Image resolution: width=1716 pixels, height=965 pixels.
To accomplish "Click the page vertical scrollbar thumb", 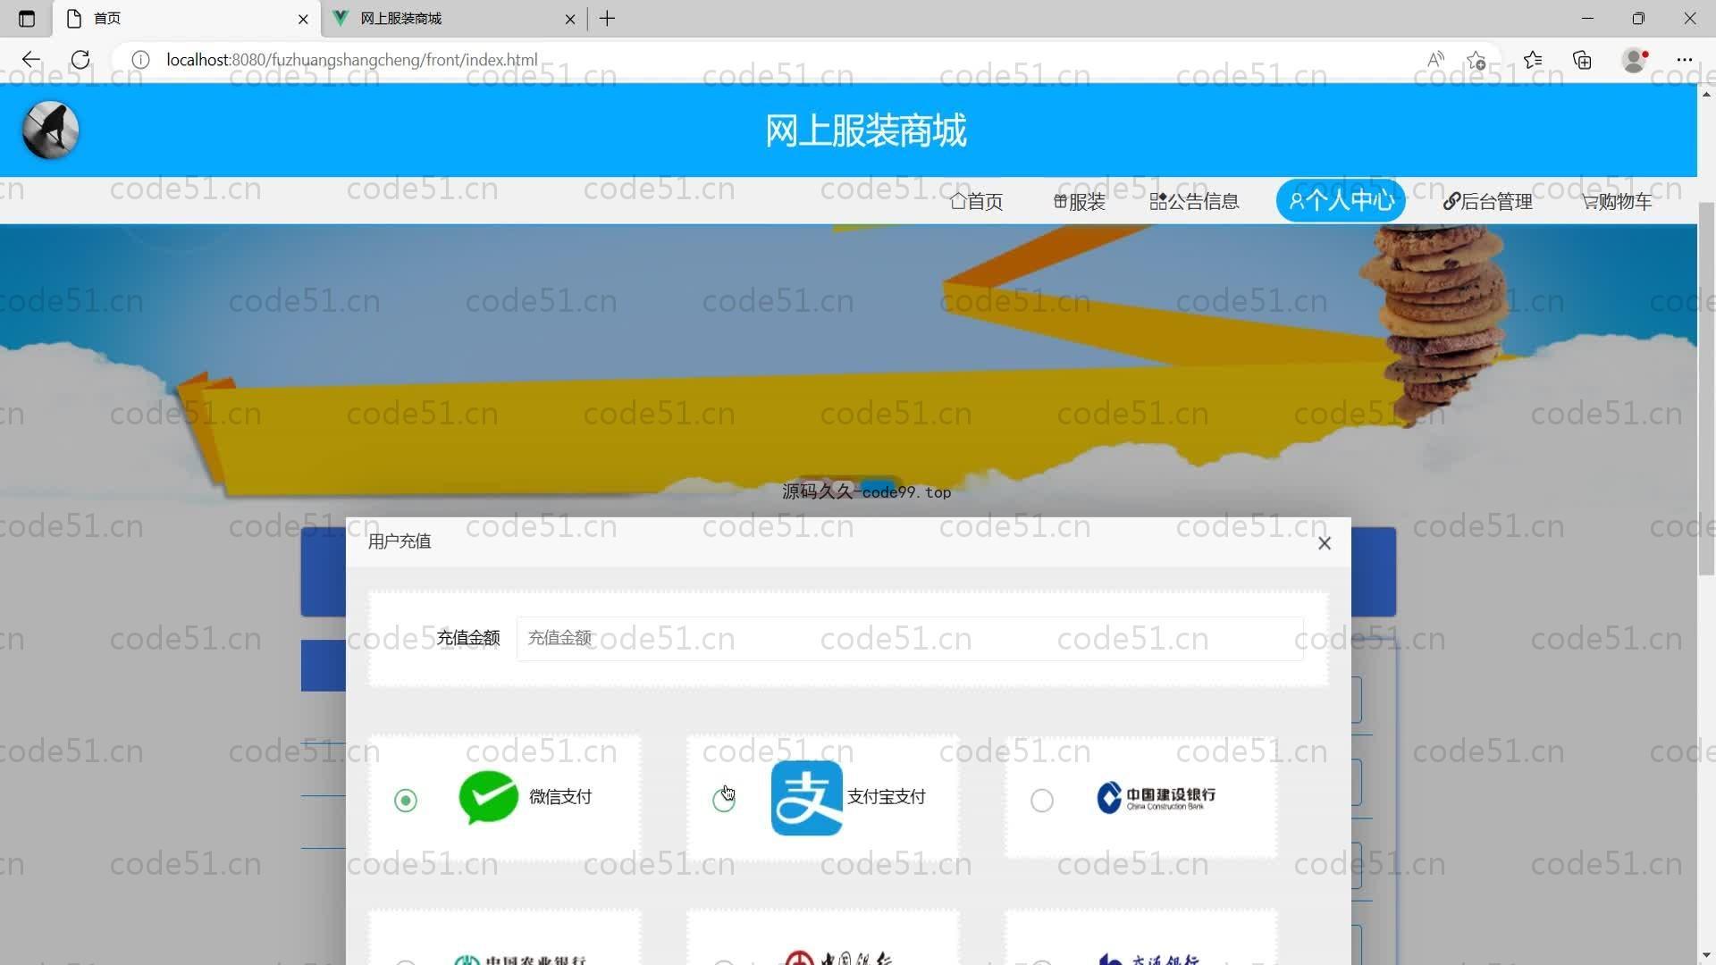I will [1706, 389].
